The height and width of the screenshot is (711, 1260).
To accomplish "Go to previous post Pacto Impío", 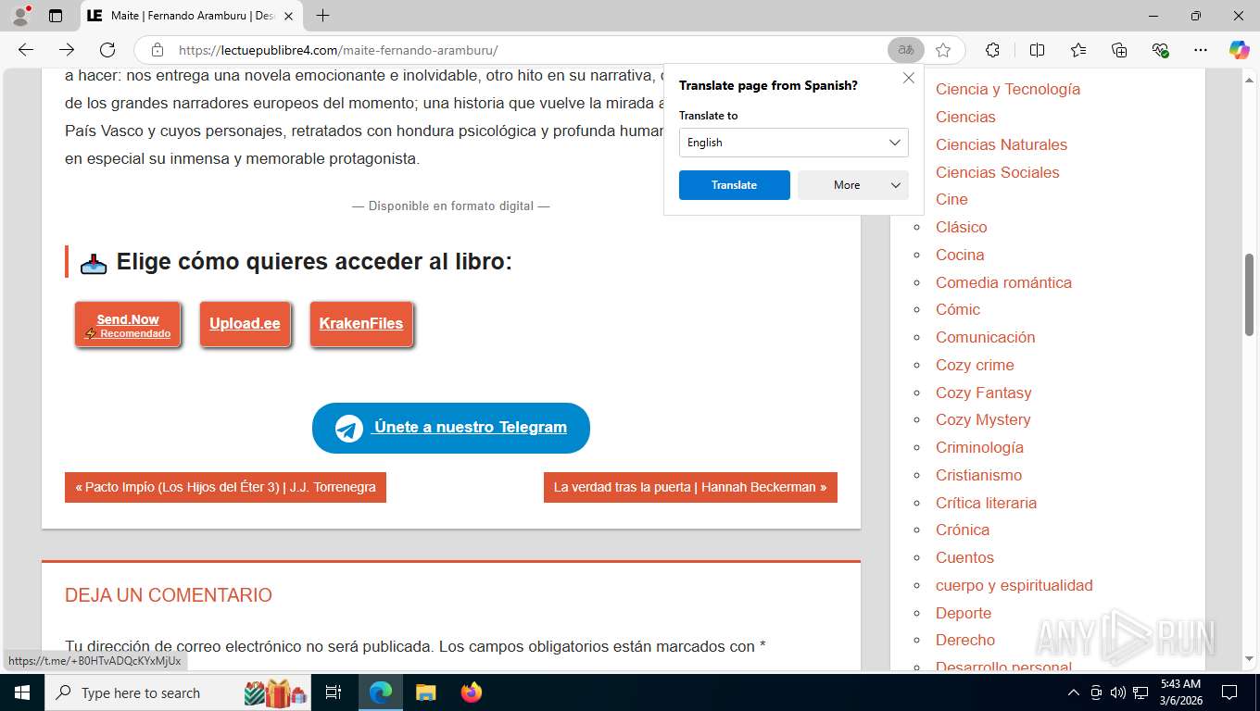I will pyautogui.click(x=225, y=487).
